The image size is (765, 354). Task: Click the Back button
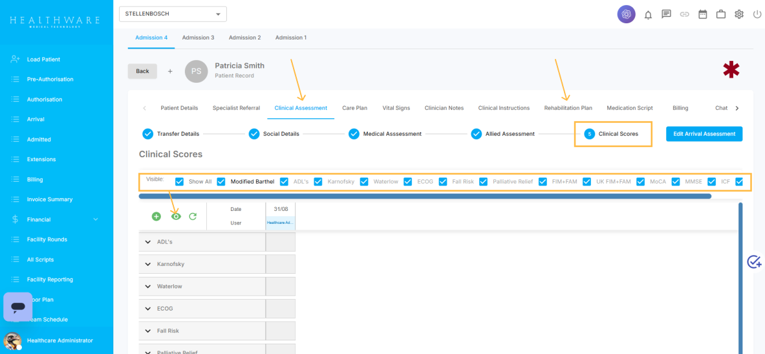coord(142,71)
